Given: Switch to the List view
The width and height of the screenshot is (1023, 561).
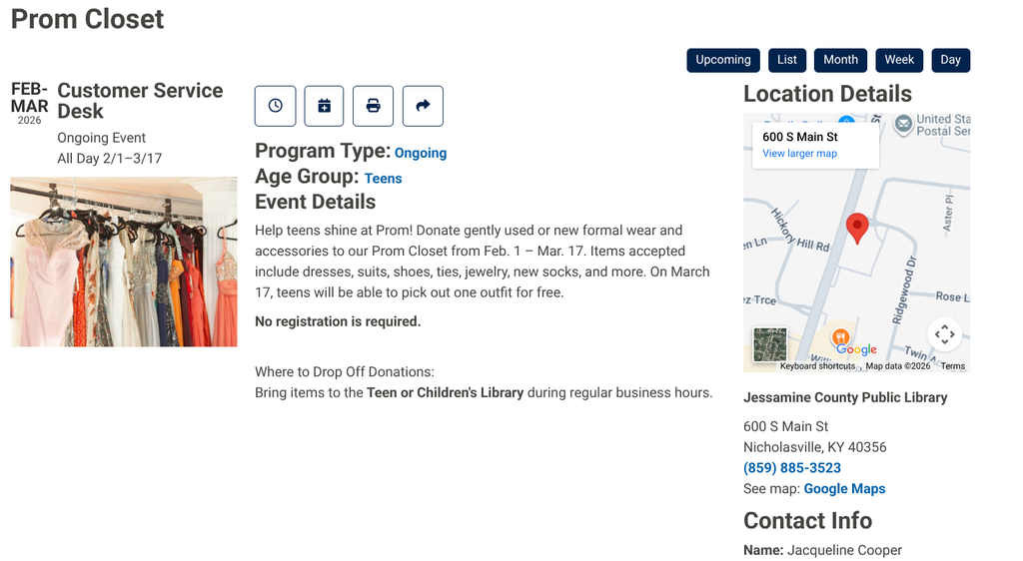Looking at the screenshot, I should coord(787,60).
